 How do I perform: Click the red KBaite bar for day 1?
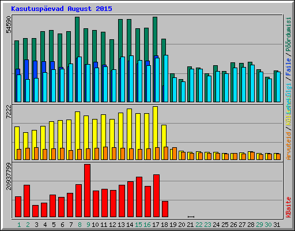pyautogui.click(x=18, y=207)
